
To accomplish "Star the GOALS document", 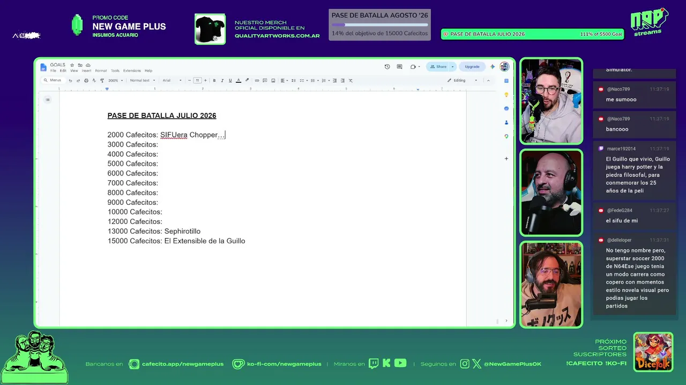I will [x=72, y=65].
